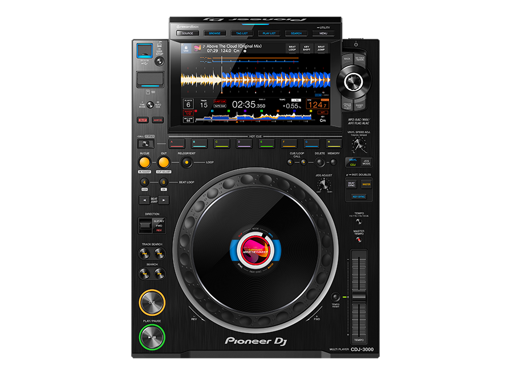Click the TRACK FILTER/EDIT button
This screenshot has width=511, height=375.
pos(347,105)
